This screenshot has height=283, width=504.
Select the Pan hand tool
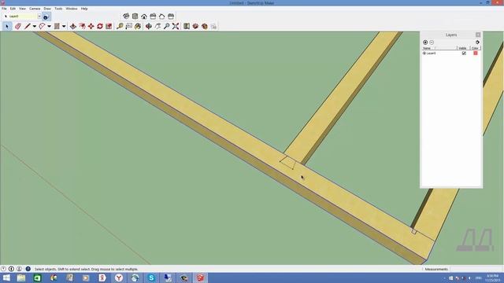pos(157,26)
